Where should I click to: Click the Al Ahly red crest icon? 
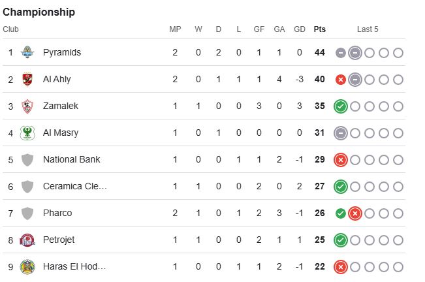(x=27, y=79)
